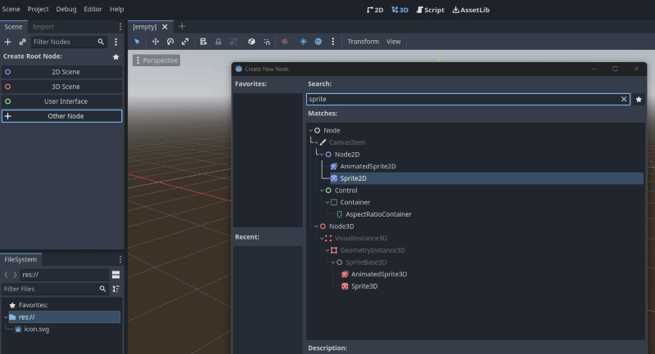Image resolution: width=655 pixels, height=354 pixels.
Task: Instantiate child scene with link icon
Action: [x=22, y=42]
